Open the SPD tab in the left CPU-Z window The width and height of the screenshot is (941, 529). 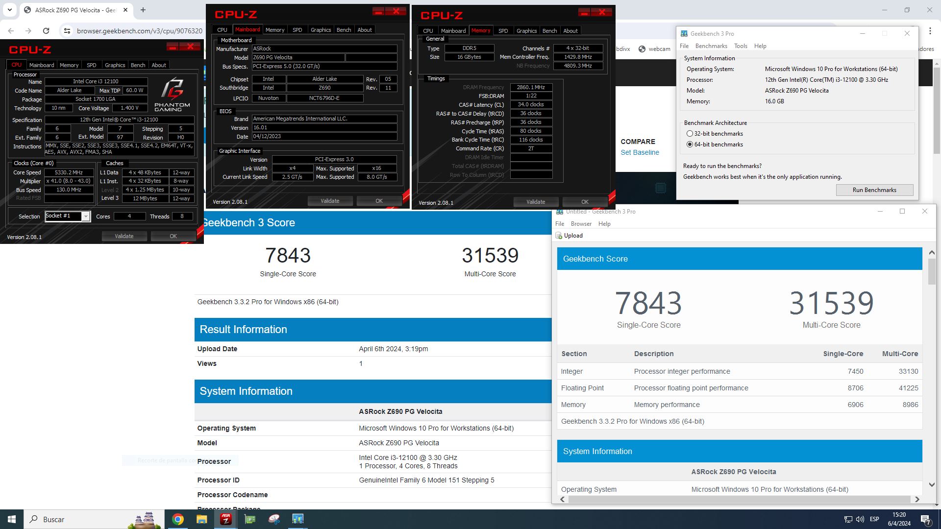click(91, 65)
